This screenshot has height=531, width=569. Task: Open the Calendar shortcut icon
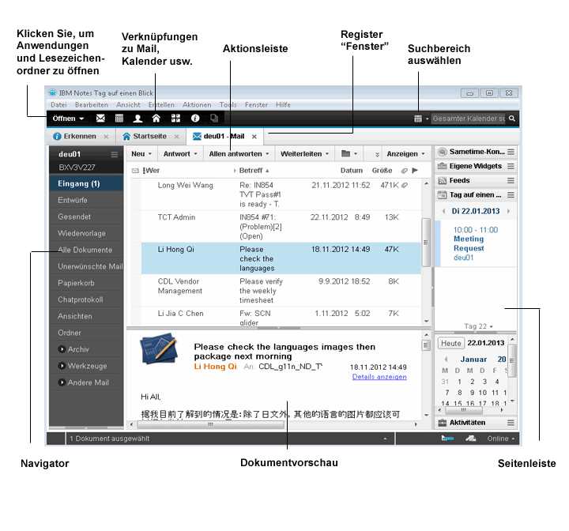click(x=119, y=119)
